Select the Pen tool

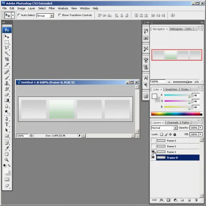click(x=7, y=119)
